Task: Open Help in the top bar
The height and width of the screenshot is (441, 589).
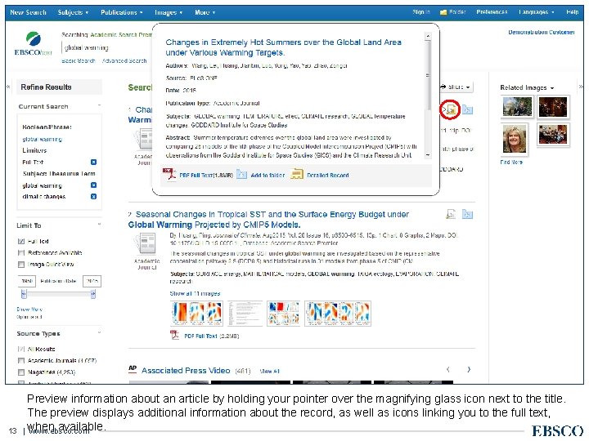Action: point(573,12)
